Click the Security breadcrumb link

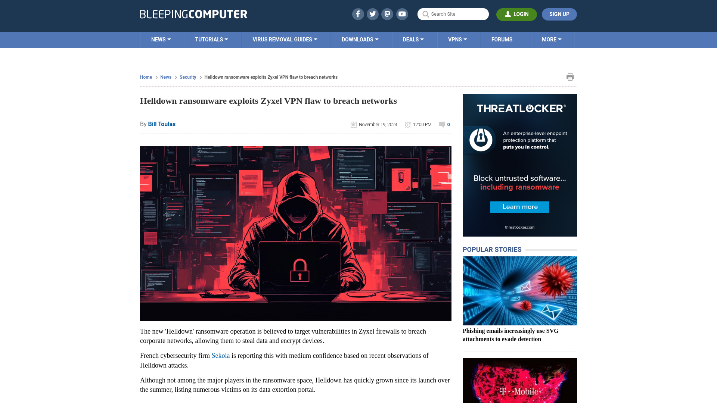click(x=187, y=77)
